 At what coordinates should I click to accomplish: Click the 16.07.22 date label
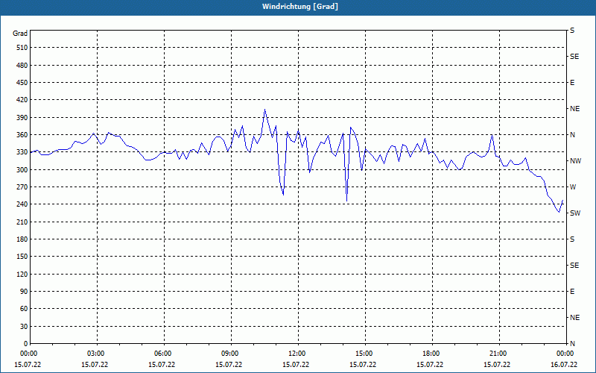click(564, 365)
